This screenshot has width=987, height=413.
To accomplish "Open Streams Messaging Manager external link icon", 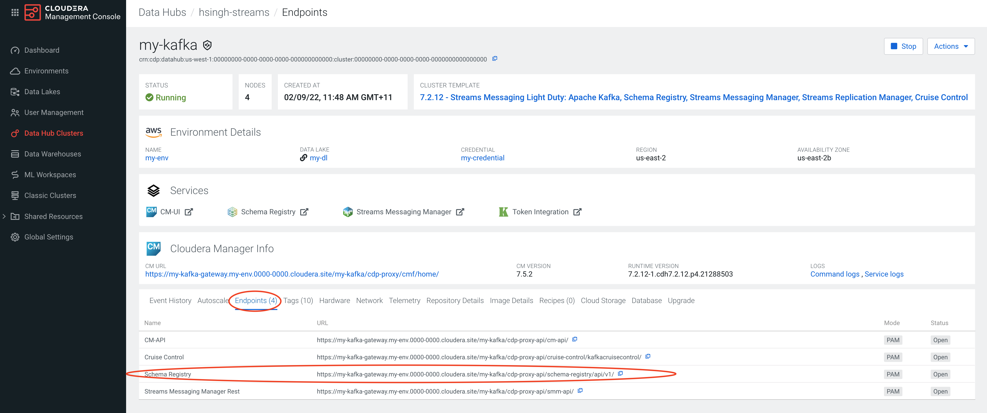I will pyautogui.click(x=460, y=212).
